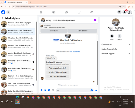This screenshot has height=108, width=135.
Task: Go back with browser back arrow
Action: pos(2,7)
